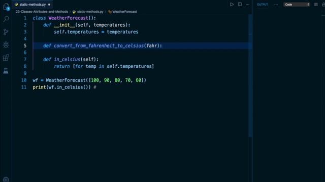Click the number 60 in list

(138, 80)
